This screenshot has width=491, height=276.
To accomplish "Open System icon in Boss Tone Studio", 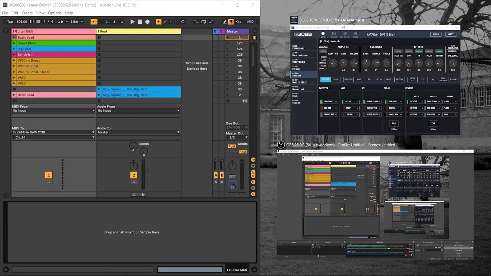I will coord(356,34).
